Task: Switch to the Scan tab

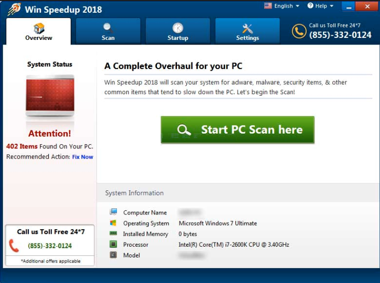Action: click(x=108, y=32)
